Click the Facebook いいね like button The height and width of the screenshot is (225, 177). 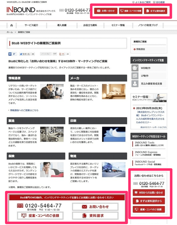(46, 54)
